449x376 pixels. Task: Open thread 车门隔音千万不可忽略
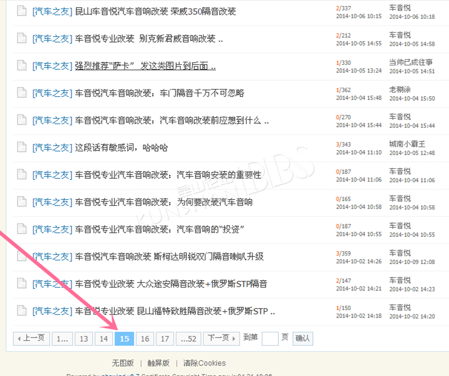[160, 93]
